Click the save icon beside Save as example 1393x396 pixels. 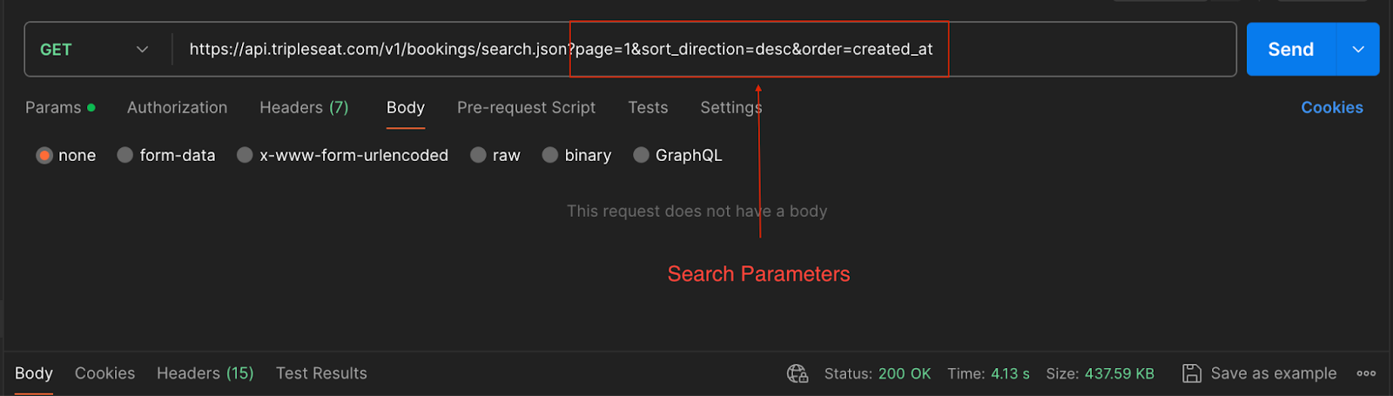1191,373
